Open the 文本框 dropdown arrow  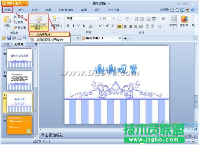click(x=173, y=28)
